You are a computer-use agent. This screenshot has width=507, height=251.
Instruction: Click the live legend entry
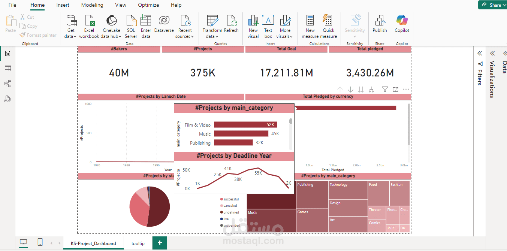pyautogui.click(x=224, y=219)
